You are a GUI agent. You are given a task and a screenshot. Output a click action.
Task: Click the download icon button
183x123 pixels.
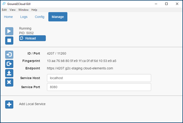coord(9,73)
